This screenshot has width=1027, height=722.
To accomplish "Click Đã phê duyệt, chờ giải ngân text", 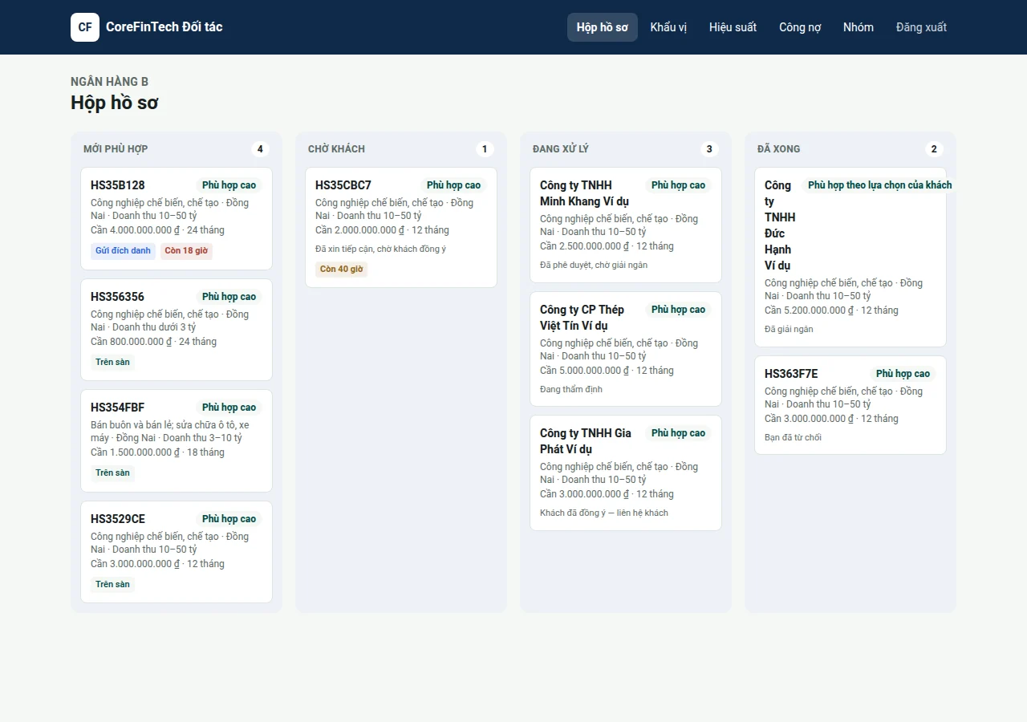I will [594, 266].
